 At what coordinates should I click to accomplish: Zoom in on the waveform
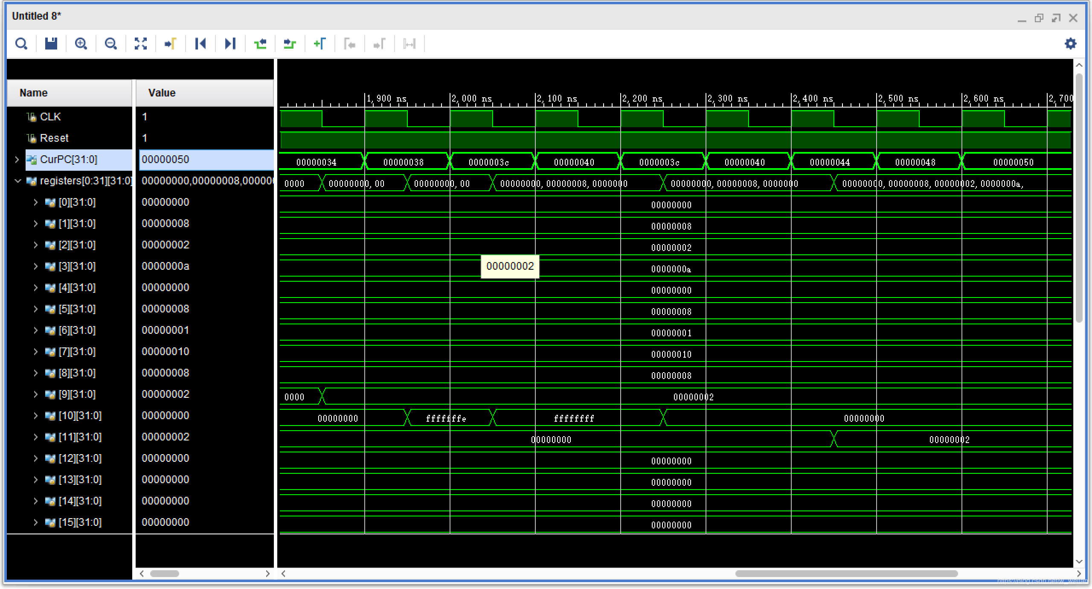(x=81, y=44)
